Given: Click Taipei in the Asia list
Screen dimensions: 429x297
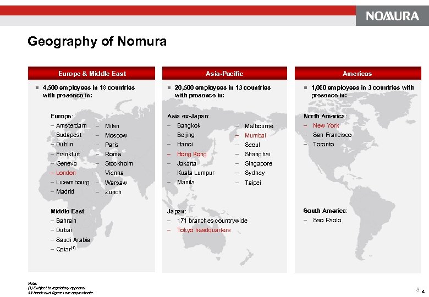Looking at the screenshot, I should [x=252, y=183].
